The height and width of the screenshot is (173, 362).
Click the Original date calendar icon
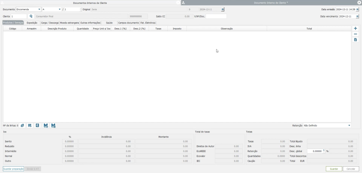[x=223, y=9]
